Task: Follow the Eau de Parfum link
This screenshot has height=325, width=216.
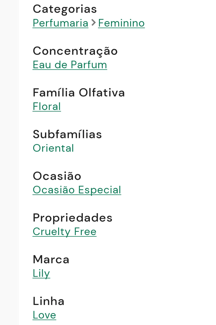Action: [70, 65]
